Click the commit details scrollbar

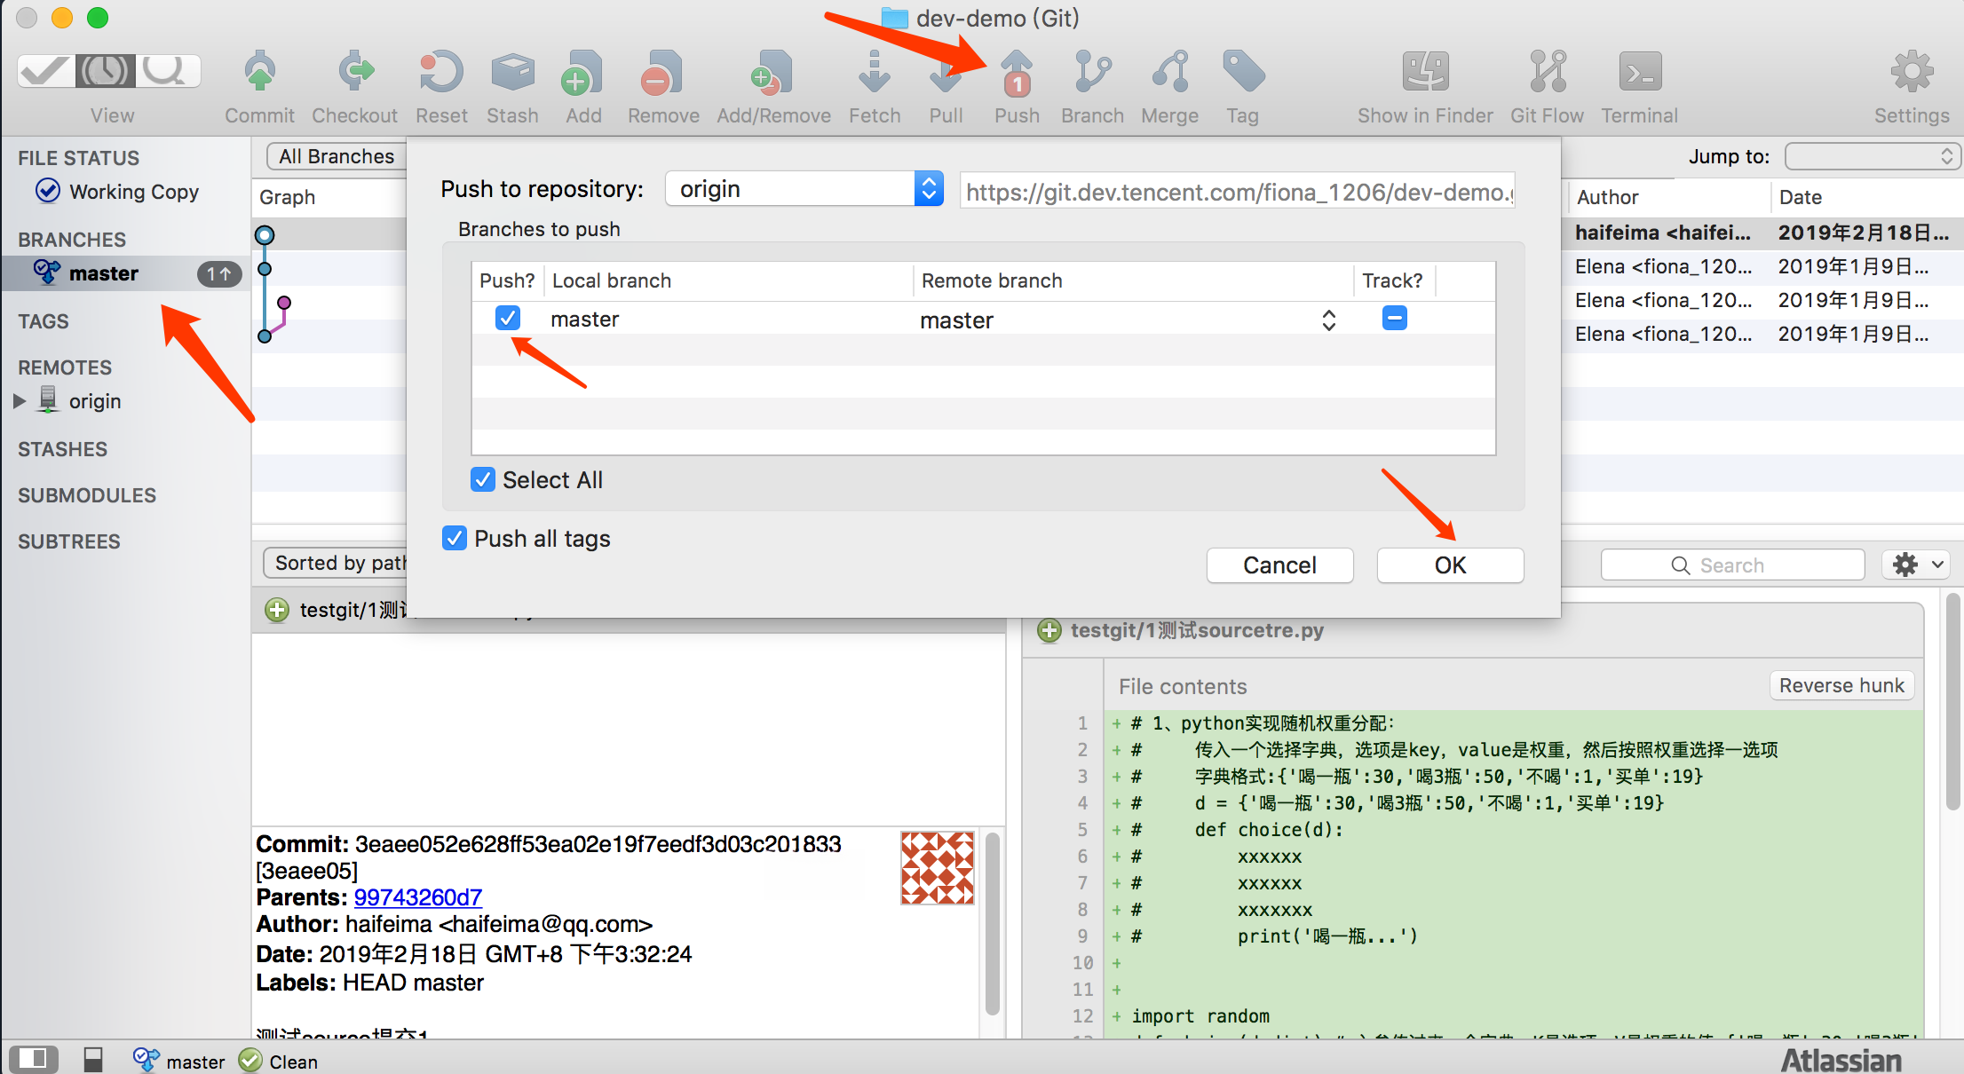(x=993, y=923)
